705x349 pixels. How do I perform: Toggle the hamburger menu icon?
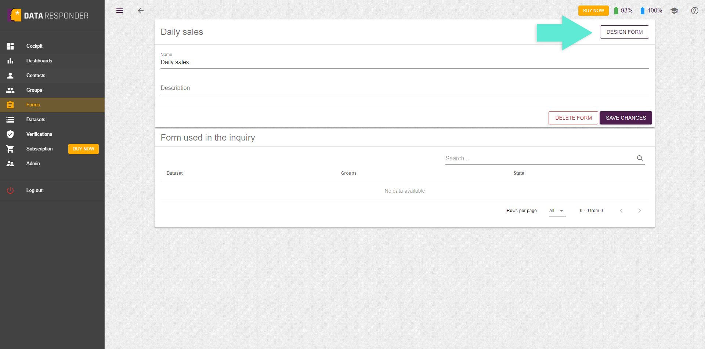pos(120,11)
